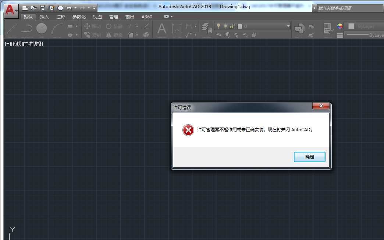
Task: Click the Save disk icon
Action: (43, 8)
